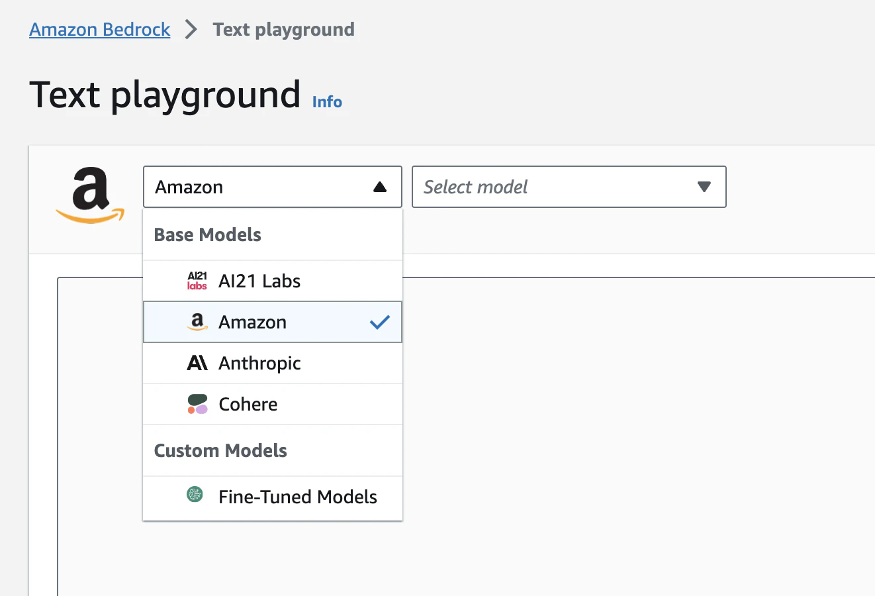Click the Text playground breadcrumb text

pyautogui.click(x=284, y=30)
